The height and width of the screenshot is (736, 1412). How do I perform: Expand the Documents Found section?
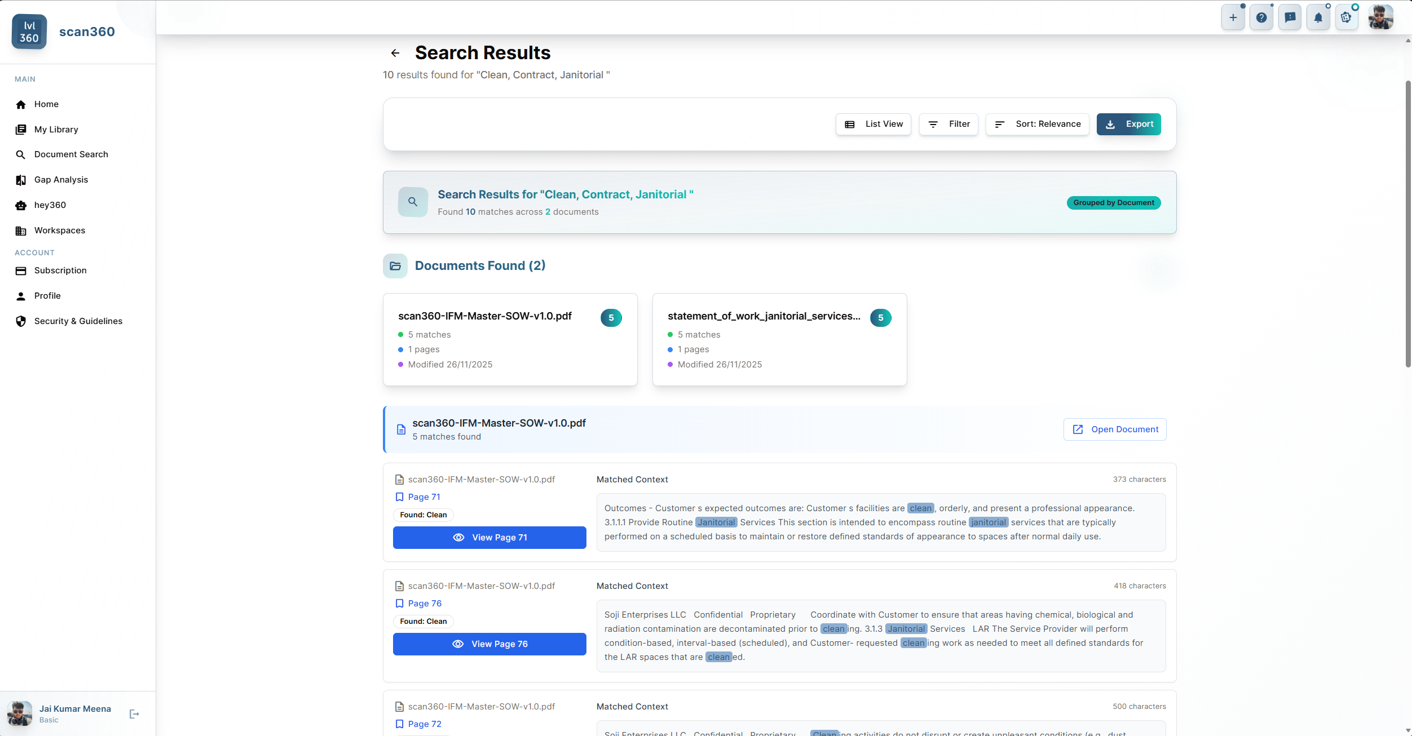479,265
